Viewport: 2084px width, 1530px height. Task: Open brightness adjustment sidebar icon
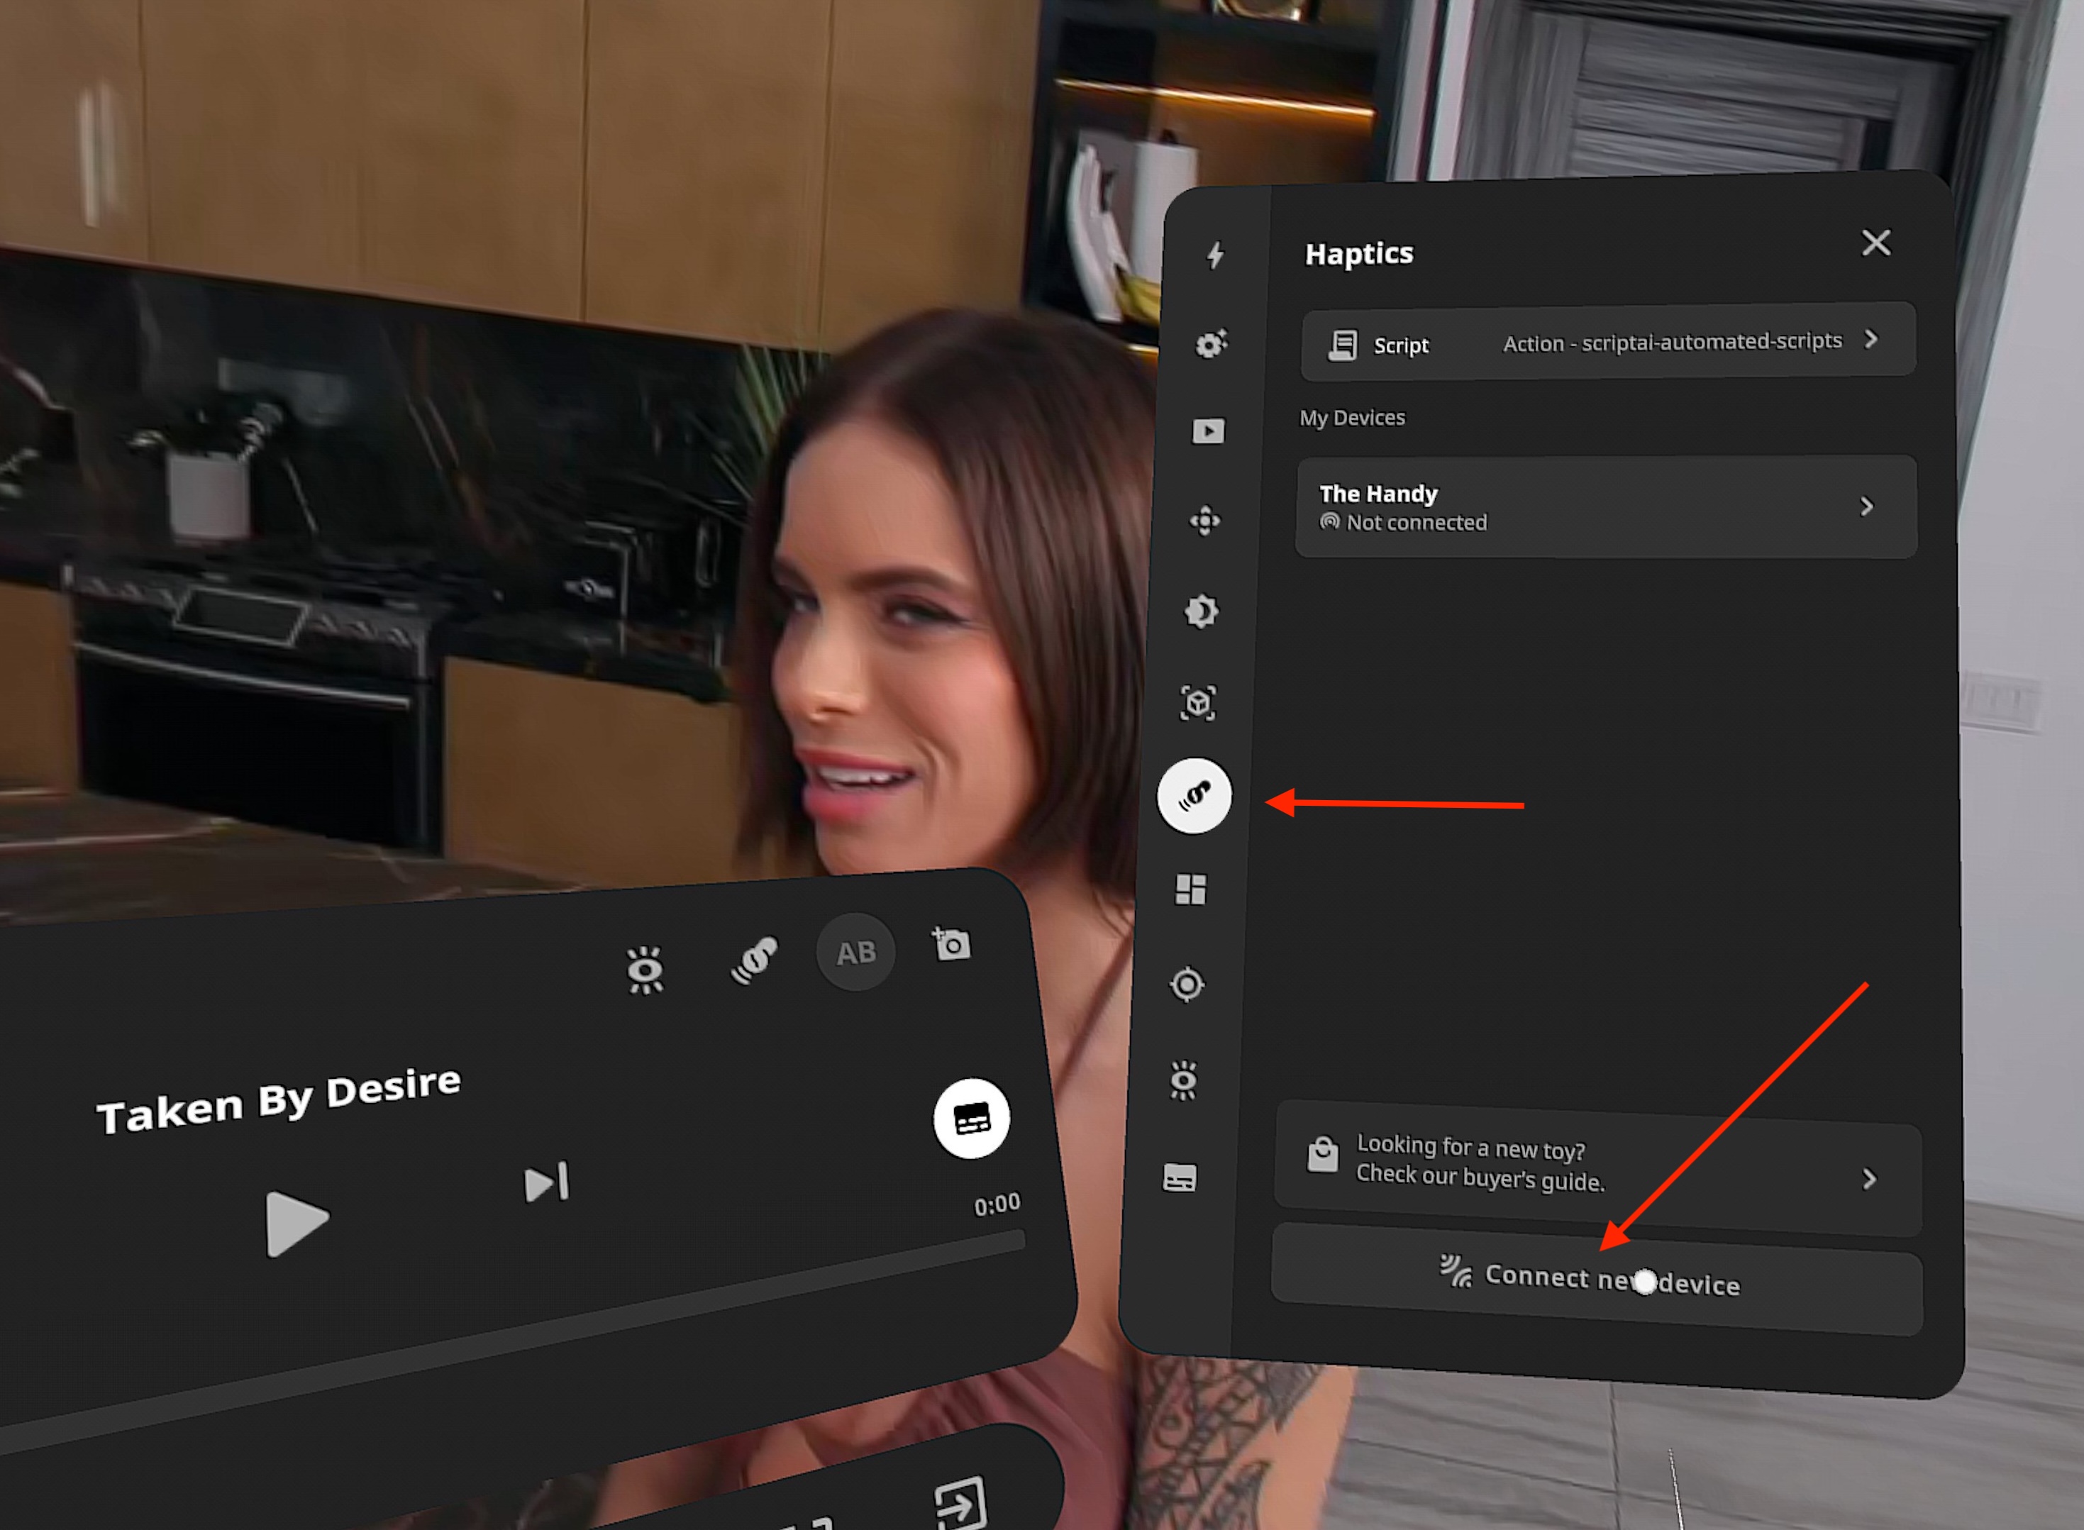pos(1202,611)
